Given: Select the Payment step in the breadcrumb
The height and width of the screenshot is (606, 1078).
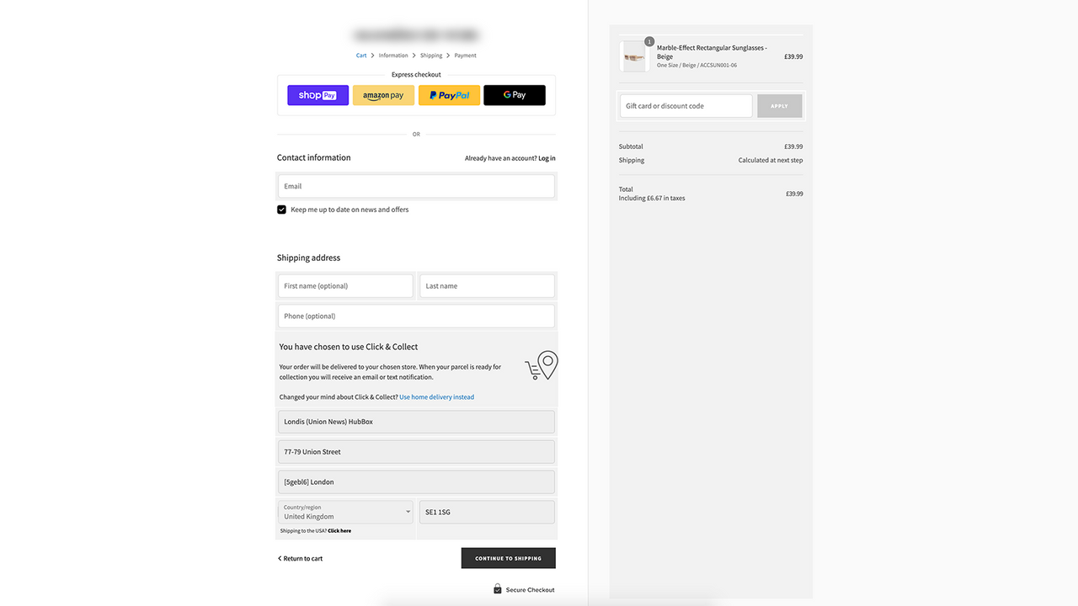Looking at the screenshot, I should point(465,55).
